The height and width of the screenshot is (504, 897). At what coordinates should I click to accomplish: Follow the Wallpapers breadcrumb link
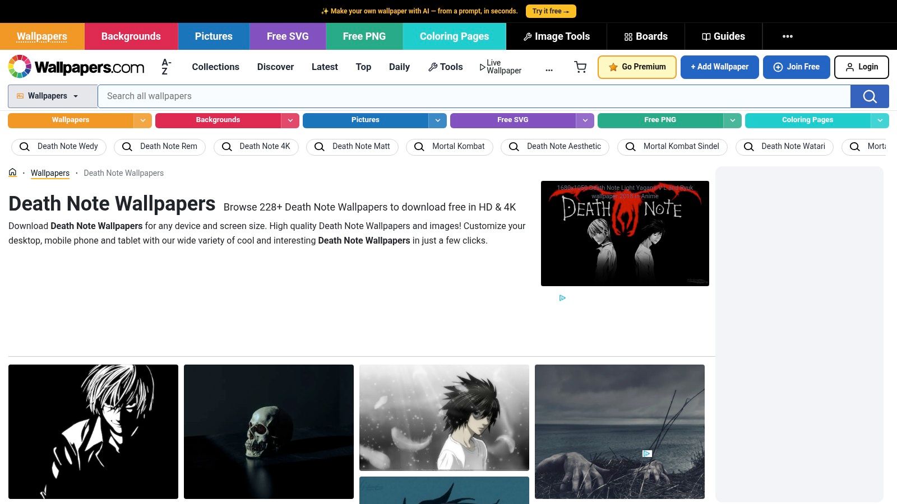pos(50,173)
